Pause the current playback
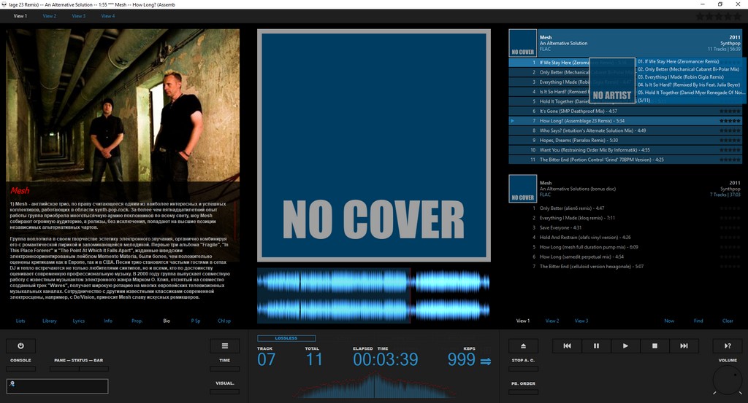748x403 pixels. click(596, 346)
